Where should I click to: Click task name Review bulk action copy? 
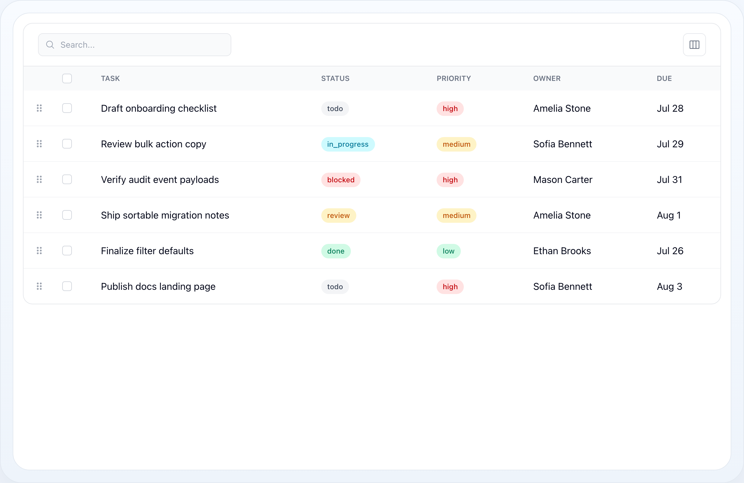(153, 144)
